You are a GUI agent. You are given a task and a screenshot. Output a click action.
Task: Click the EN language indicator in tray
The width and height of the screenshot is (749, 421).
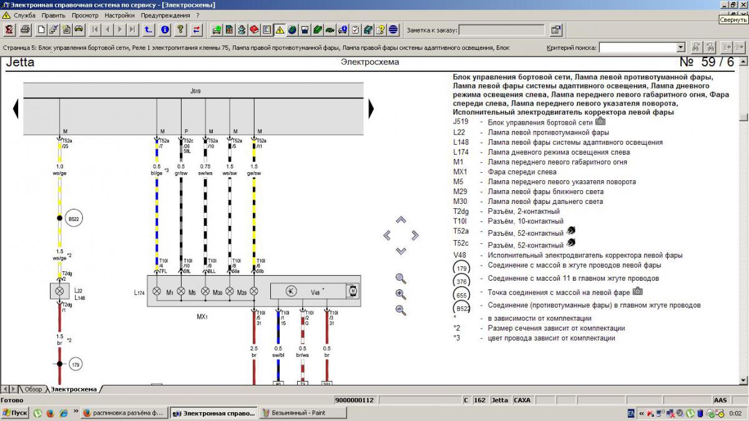[631, 413]
